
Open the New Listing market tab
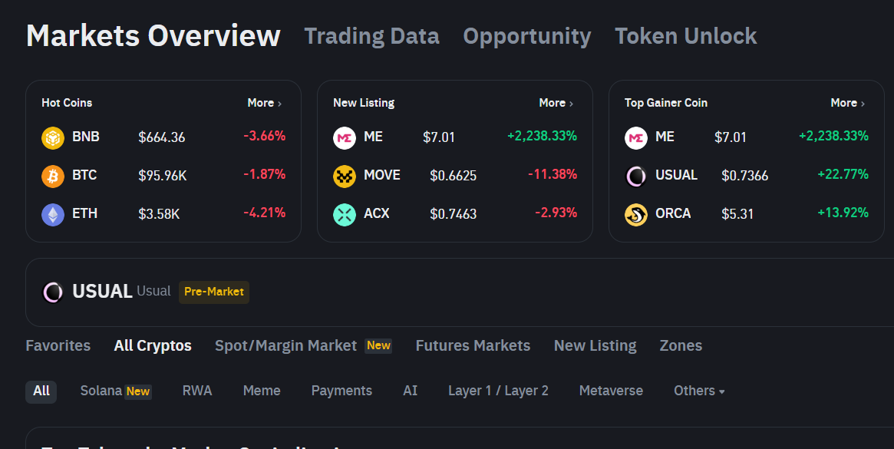tap(595, 345)
